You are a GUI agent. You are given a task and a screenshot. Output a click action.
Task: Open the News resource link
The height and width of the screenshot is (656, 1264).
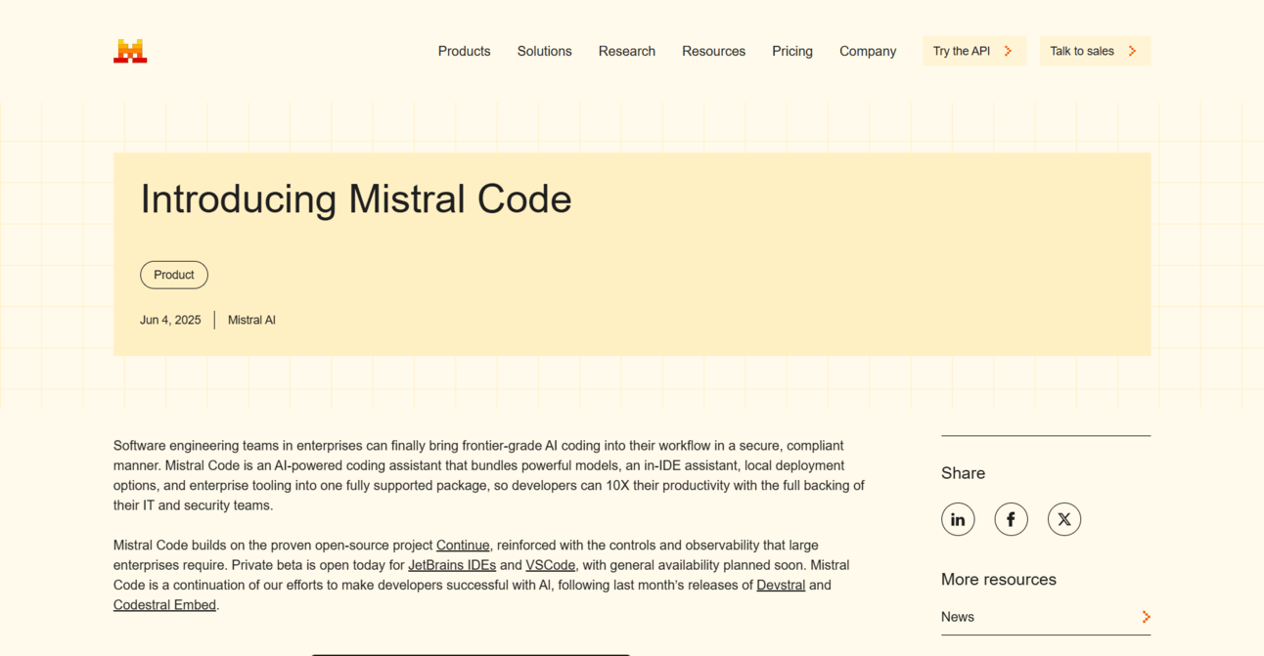1046,617
